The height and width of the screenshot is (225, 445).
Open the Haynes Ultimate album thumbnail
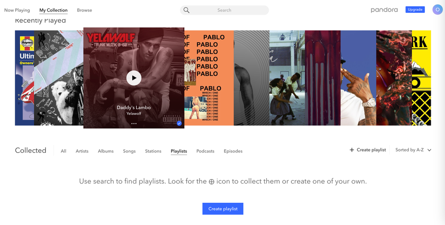pos(24,78)
